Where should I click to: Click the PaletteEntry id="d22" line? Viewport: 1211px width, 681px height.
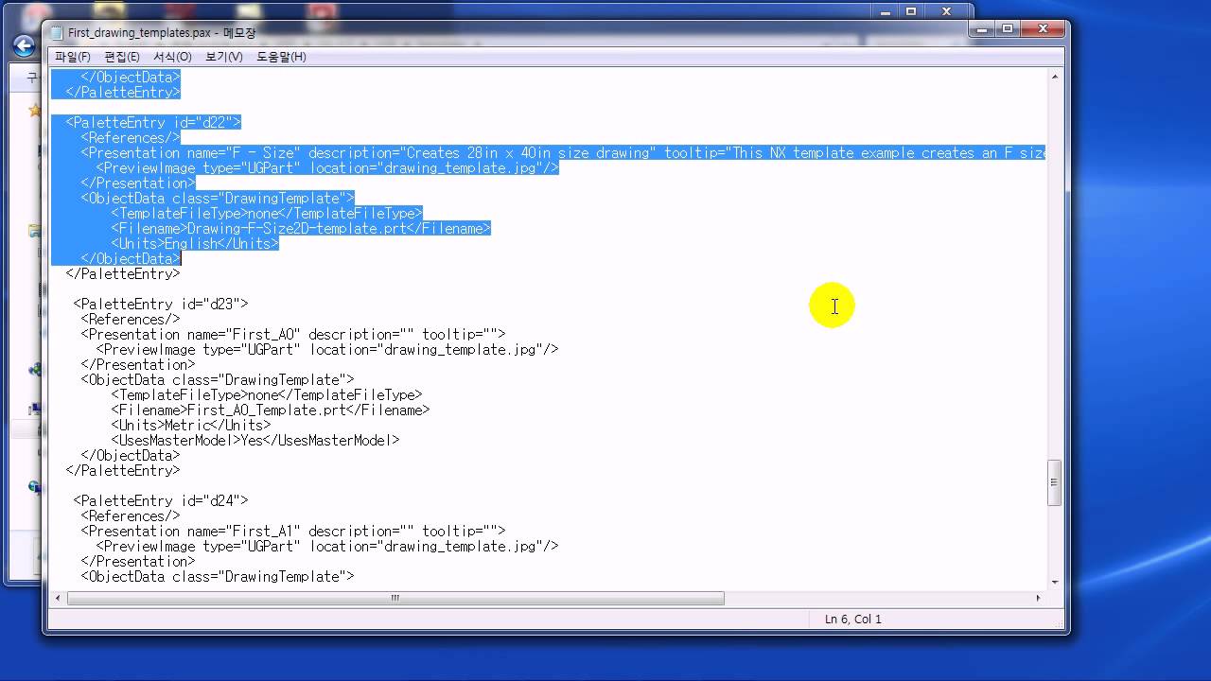[x=153, y=122]
